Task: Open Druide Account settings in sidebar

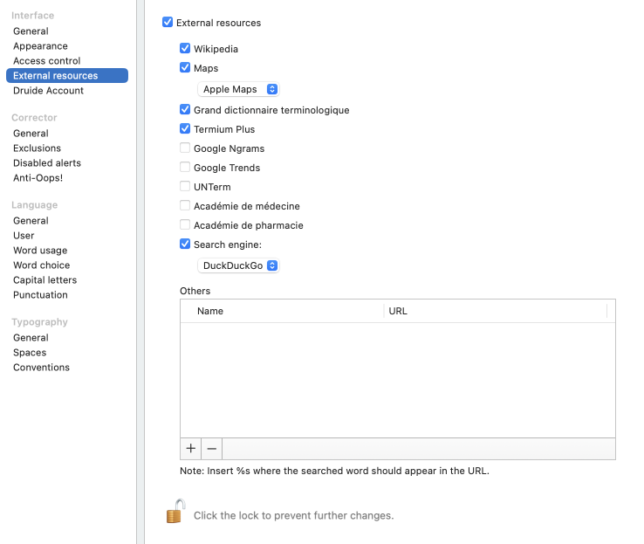Action: tap(48, 91)
